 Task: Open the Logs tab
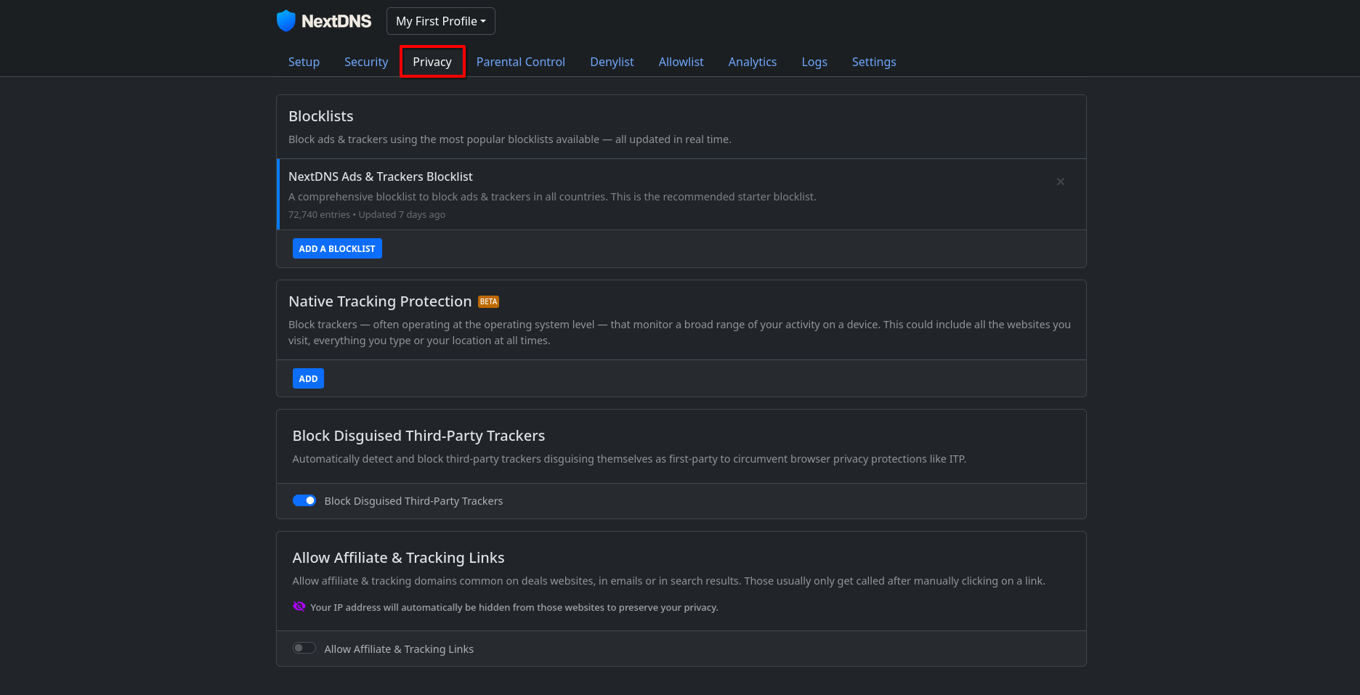[814, 62]
